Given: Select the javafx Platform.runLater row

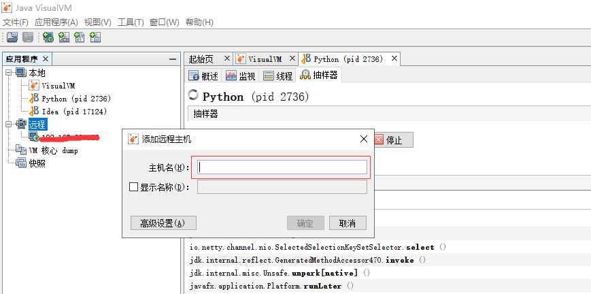Looking at the screenshot, I should pos(389,286).
